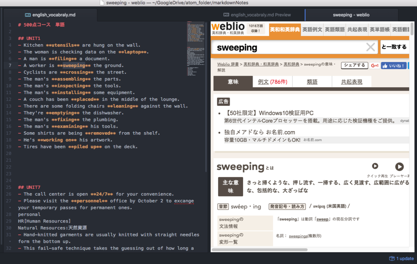Open the 独自メアドなら お名前.com ad link

click(x=259, y=132)
